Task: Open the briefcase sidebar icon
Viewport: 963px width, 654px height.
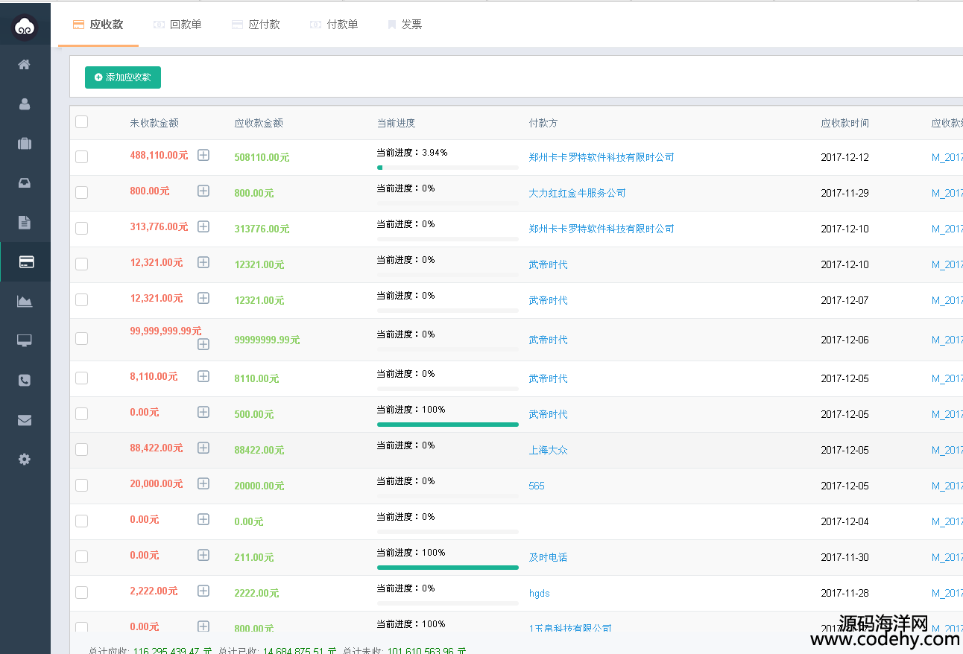Action: (x=25, y=144)
